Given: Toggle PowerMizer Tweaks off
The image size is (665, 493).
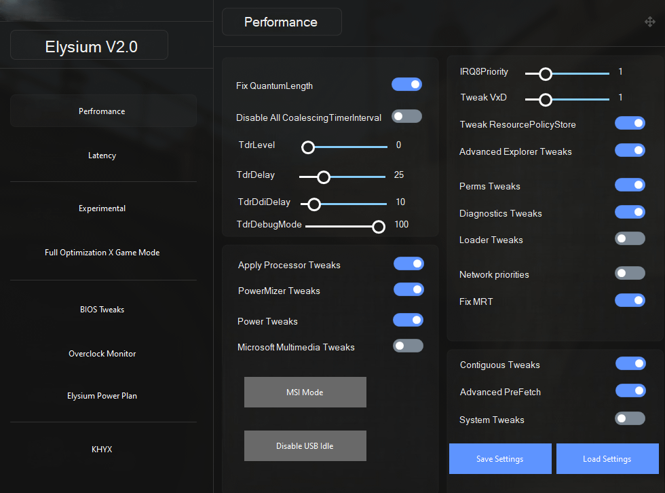Looking at the screenshot, I should tap(408, 289).
